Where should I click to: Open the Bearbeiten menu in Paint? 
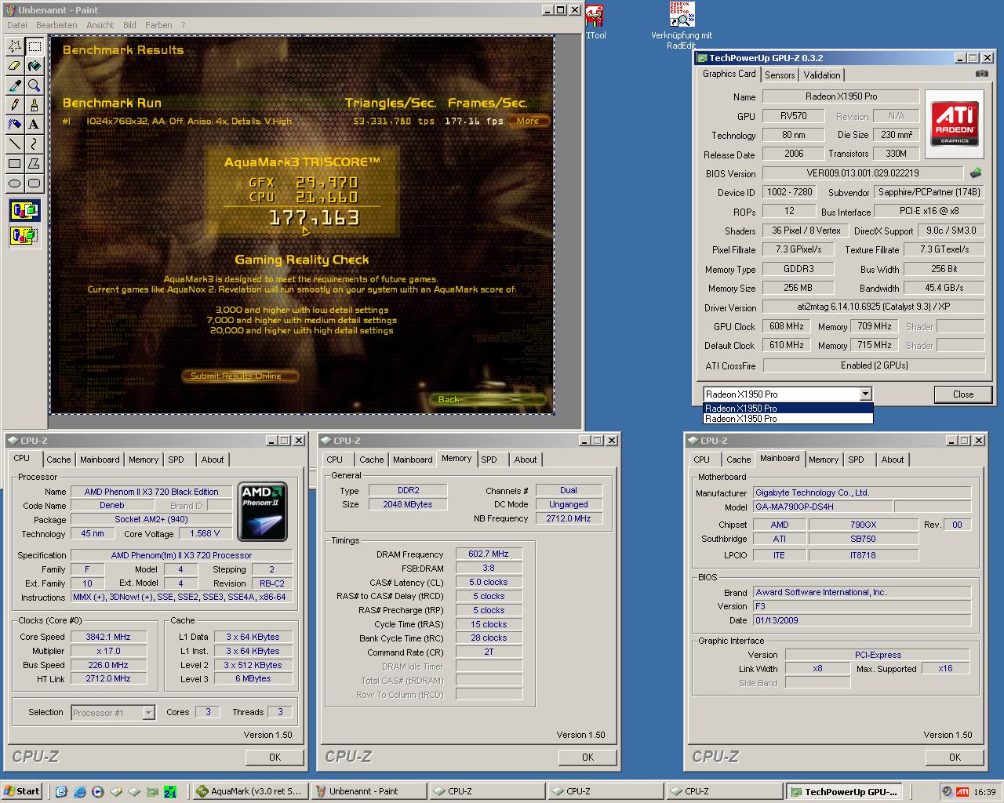point(56,25)
